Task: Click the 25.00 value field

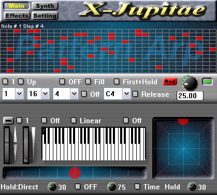Action: 190,96
